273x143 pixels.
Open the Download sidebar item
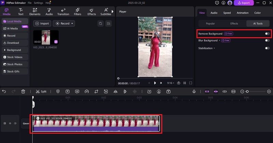coord(15,43)
